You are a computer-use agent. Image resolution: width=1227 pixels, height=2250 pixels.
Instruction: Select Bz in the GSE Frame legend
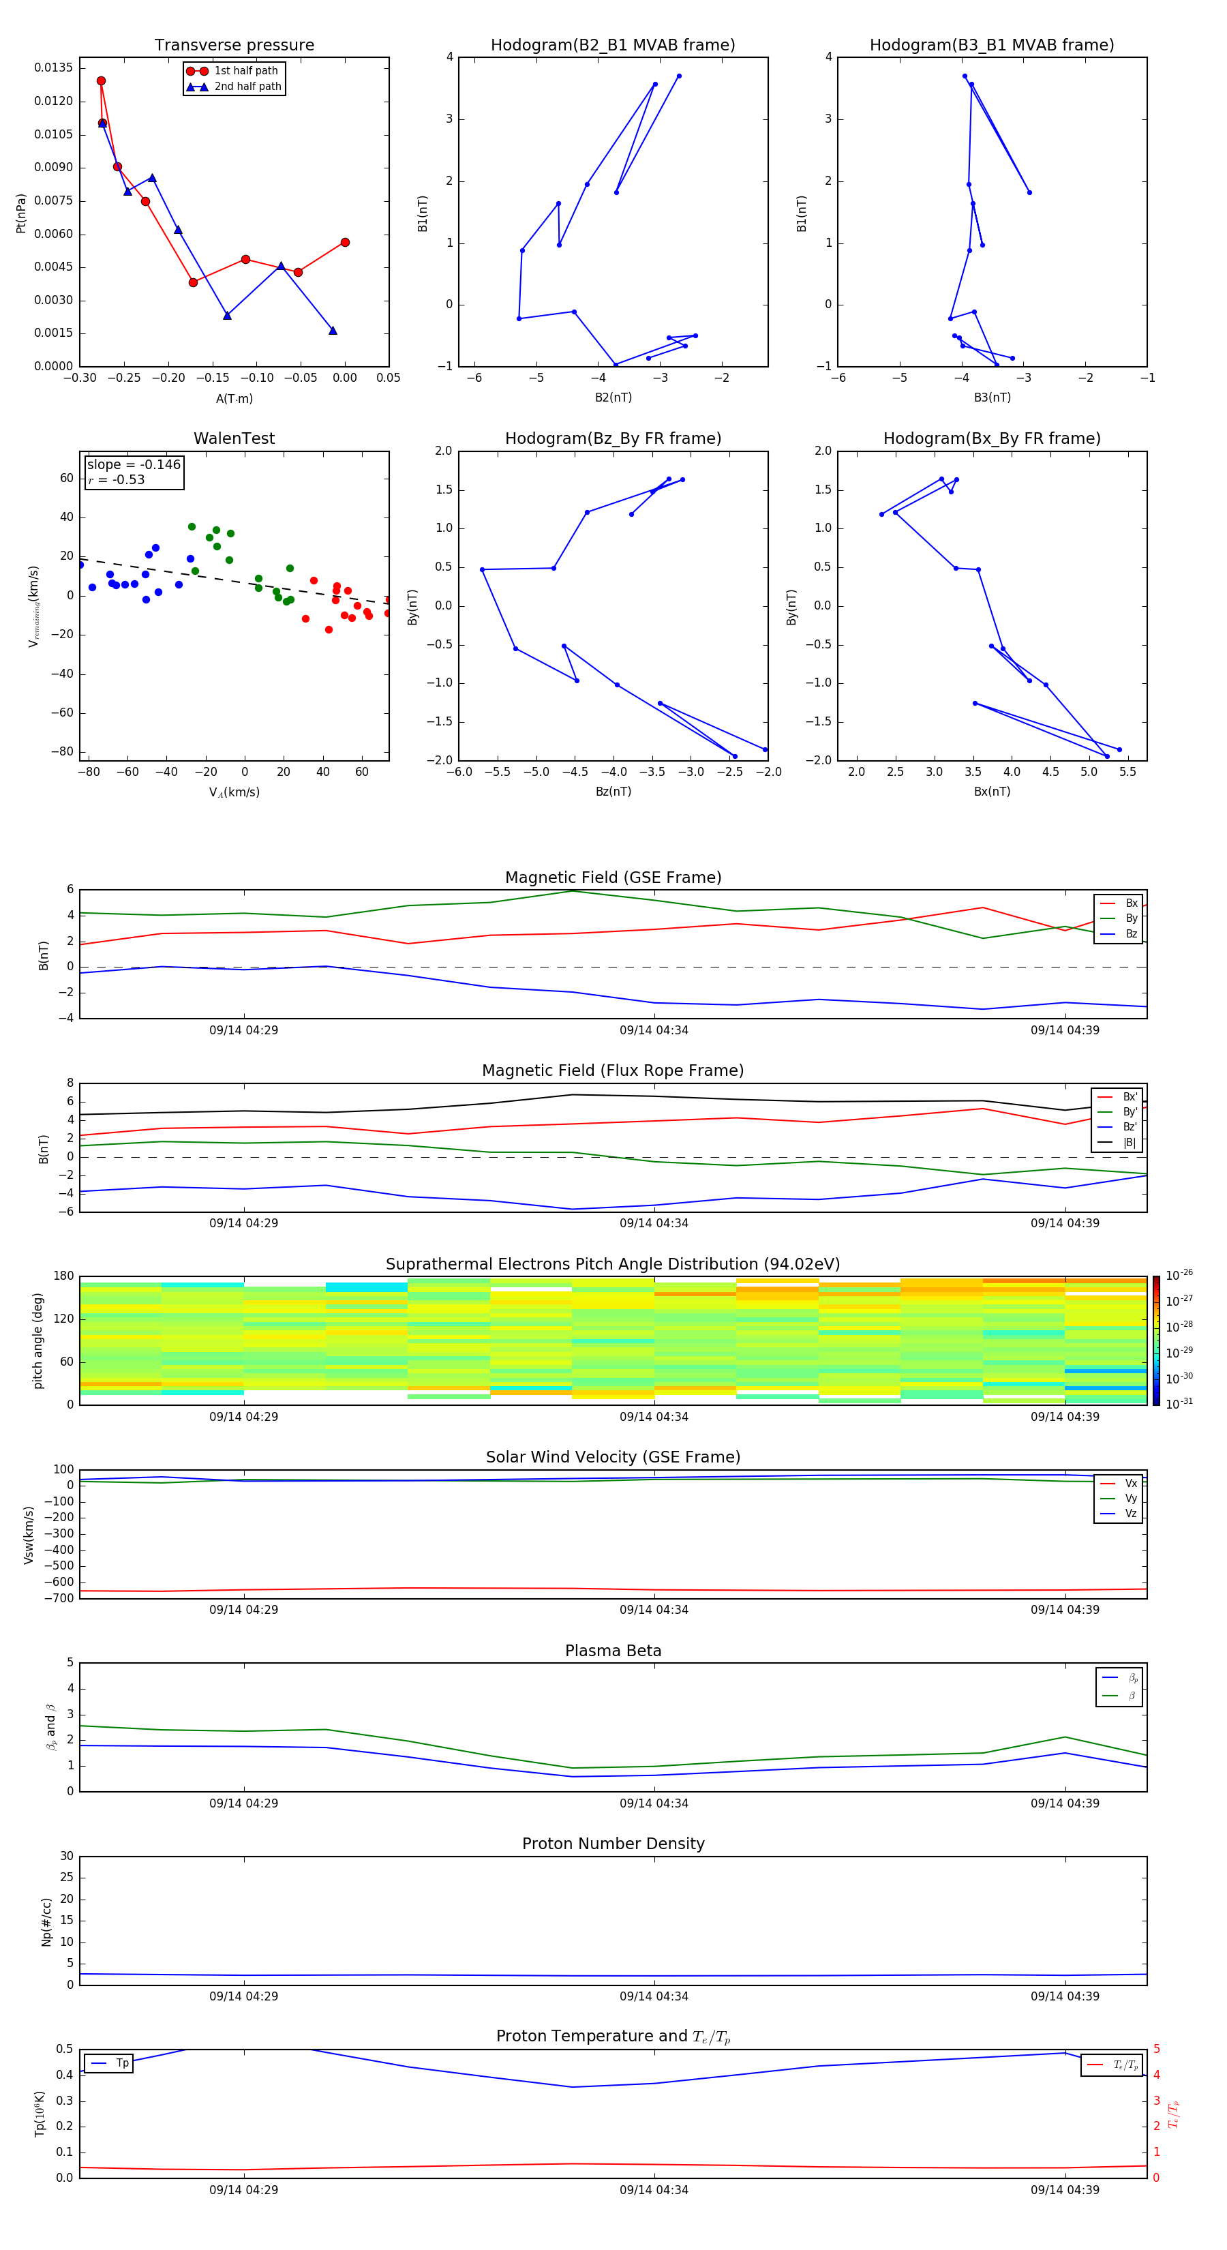point(1119,933)
